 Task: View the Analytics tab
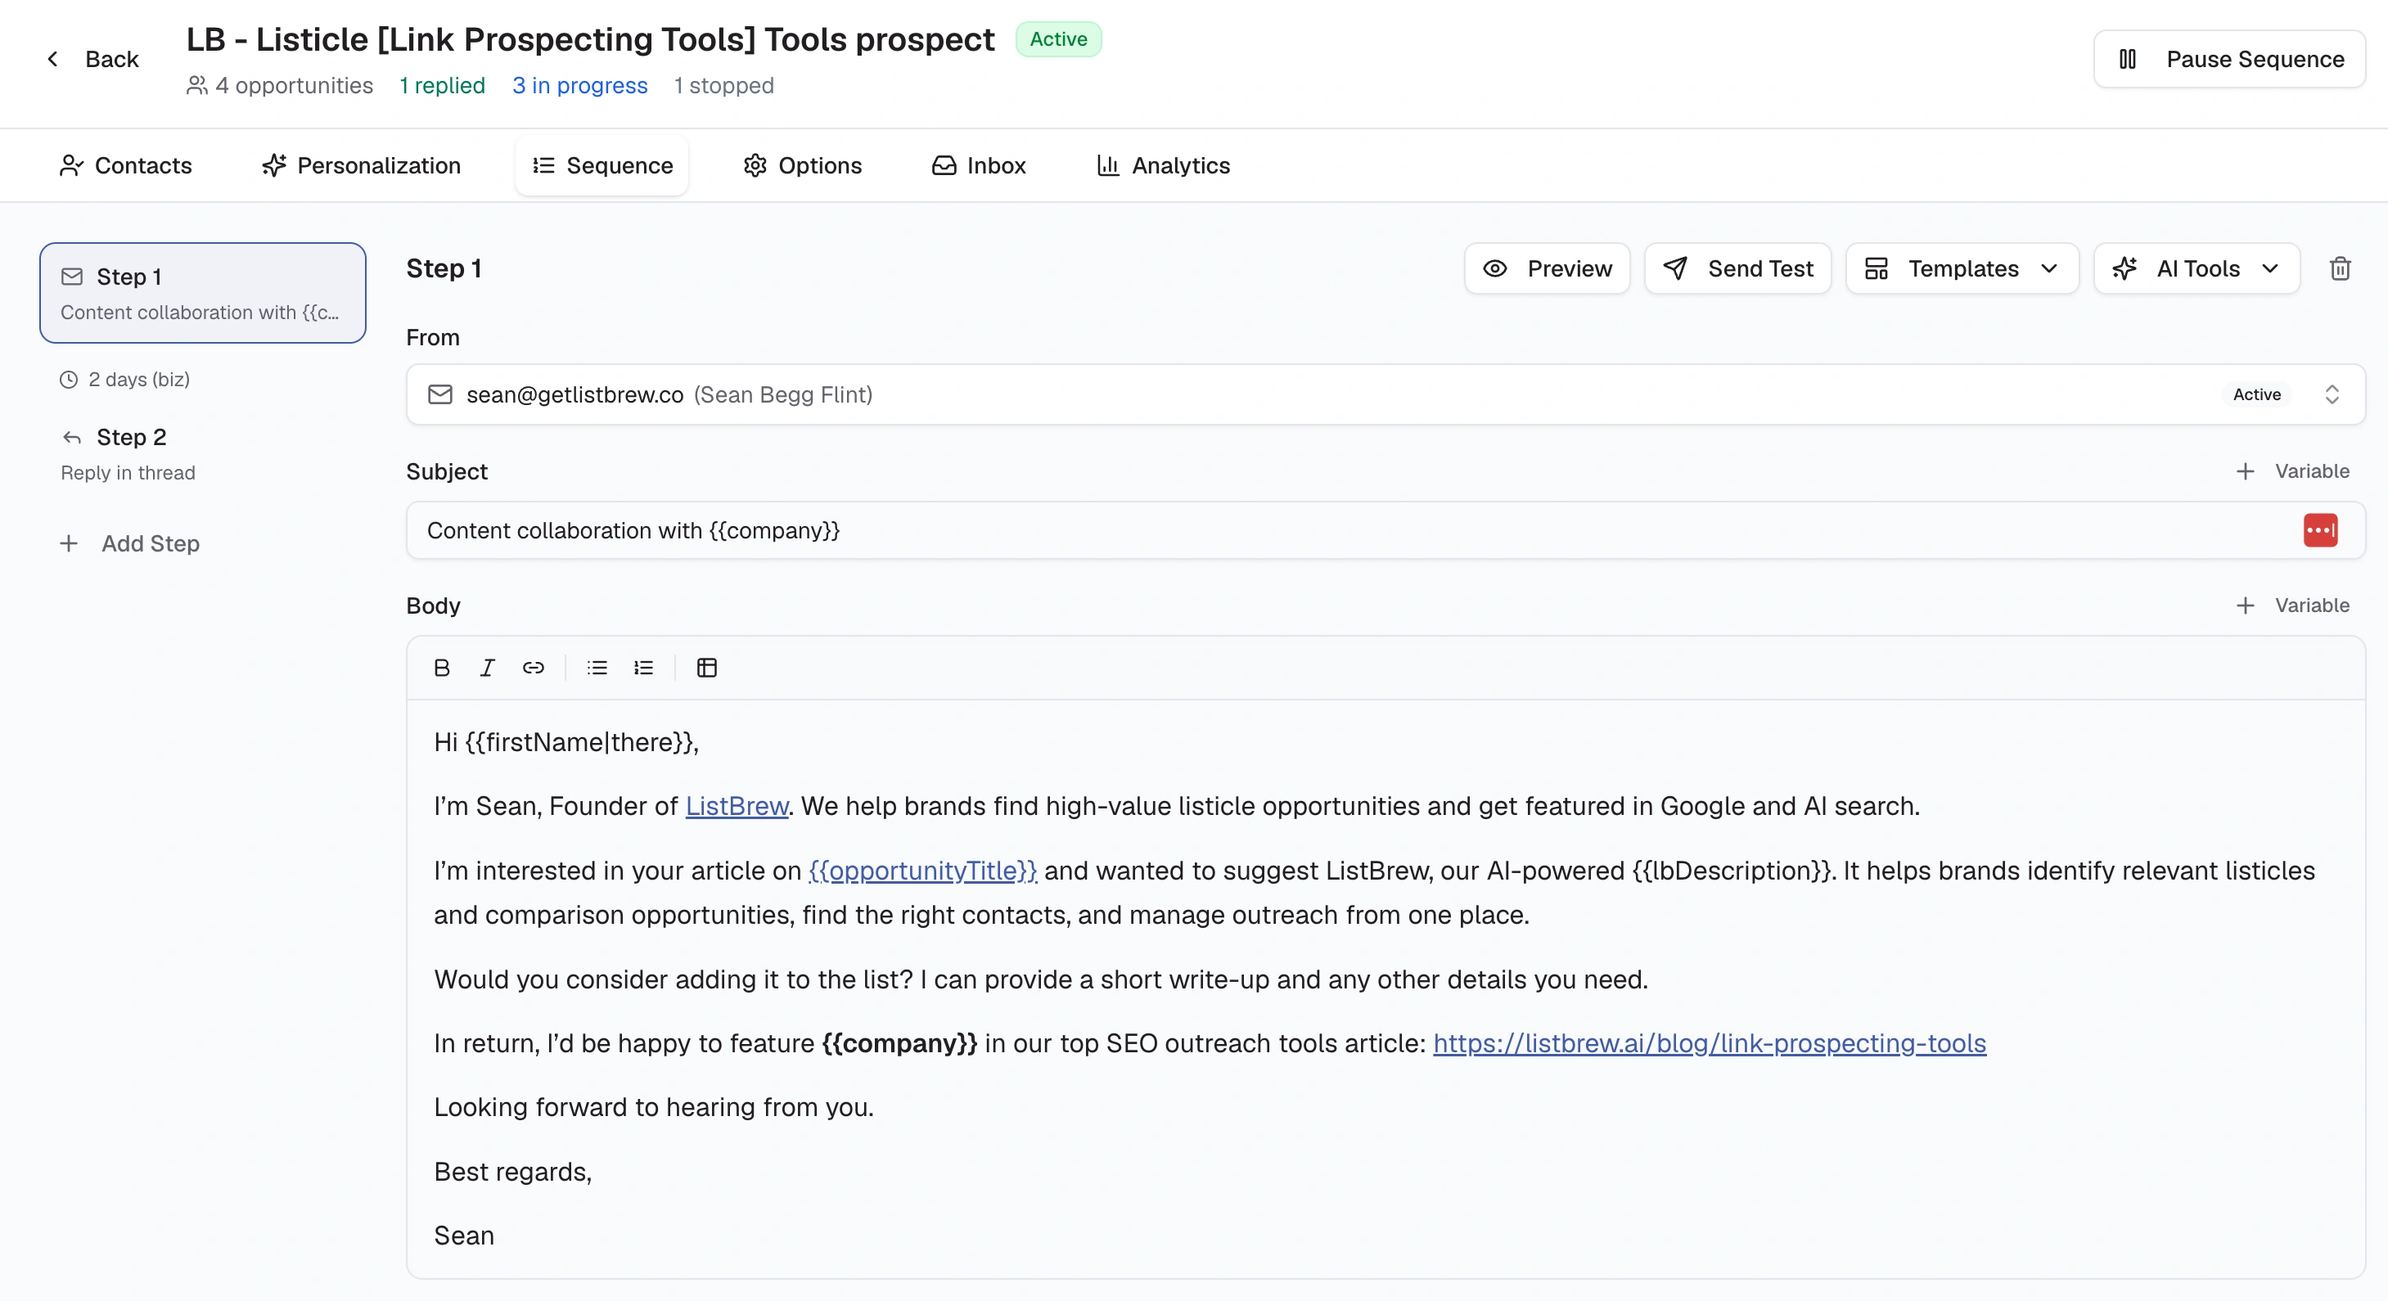pyautogui.click(x=1164, y=166)
